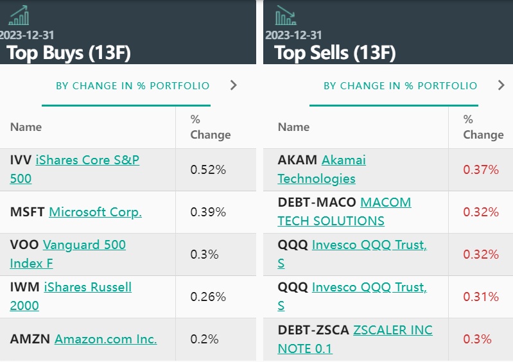Open the Microsoft Corp. link
The image size is (513, 362).
point(95,212)
